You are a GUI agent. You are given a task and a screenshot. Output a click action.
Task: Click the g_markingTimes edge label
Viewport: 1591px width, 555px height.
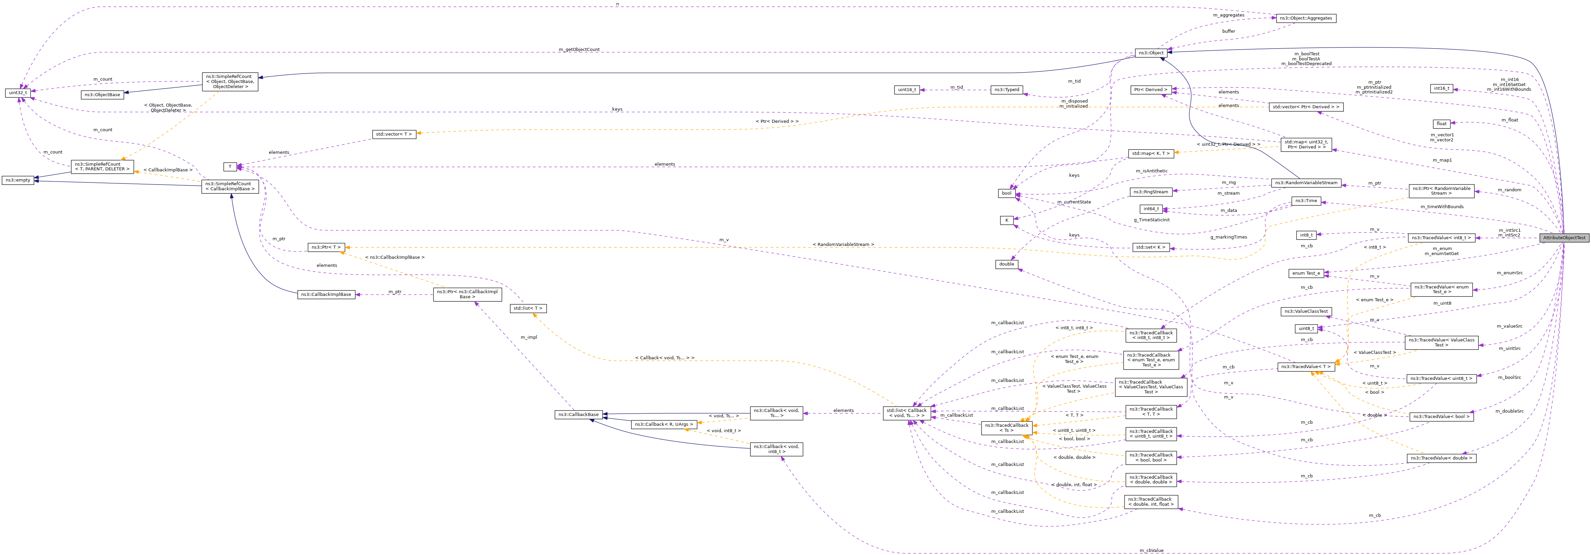pyautogui.click(x=1228, y=237)
